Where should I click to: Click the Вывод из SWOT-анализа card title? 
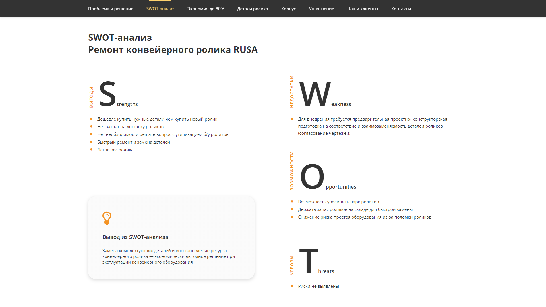(135, 237)
